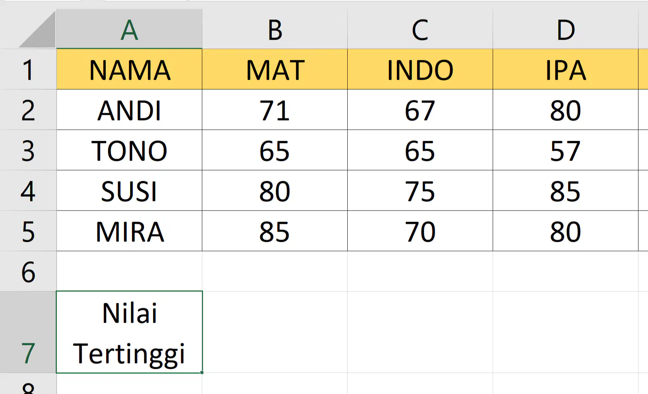648x394 pixels.
Task: Select row 3 header
Action: pos(28,150)
